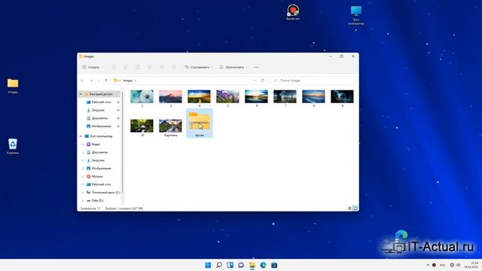Open Images folder on the desktop
Viewport: 482px width, 271px height.
[x=13, y=86]
